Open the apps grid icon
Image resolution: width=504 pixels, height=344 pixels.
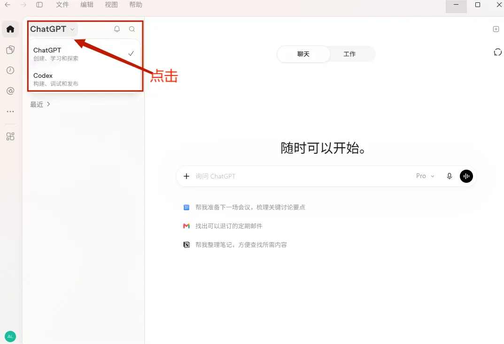click(x=10, y=136)
